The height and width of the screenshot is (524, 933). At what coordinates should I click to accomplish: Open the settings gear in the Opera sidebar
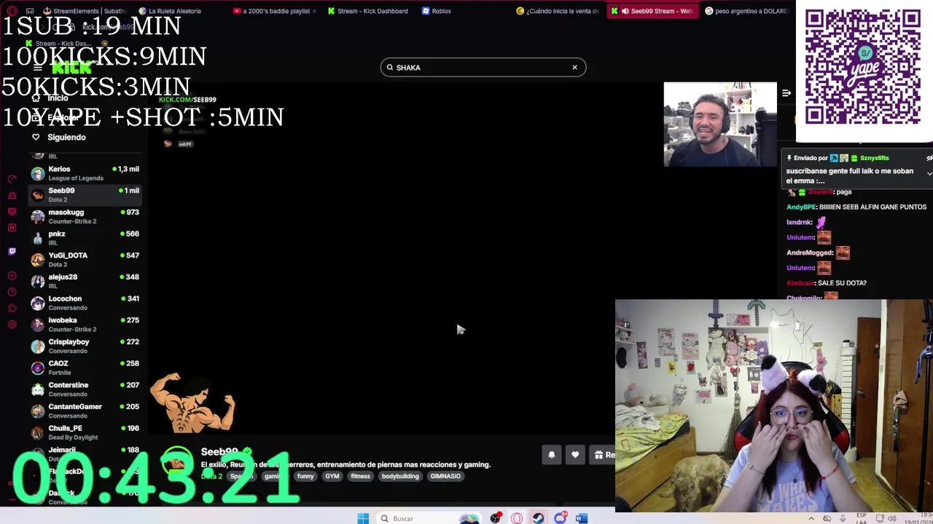[x=12, y=325]
